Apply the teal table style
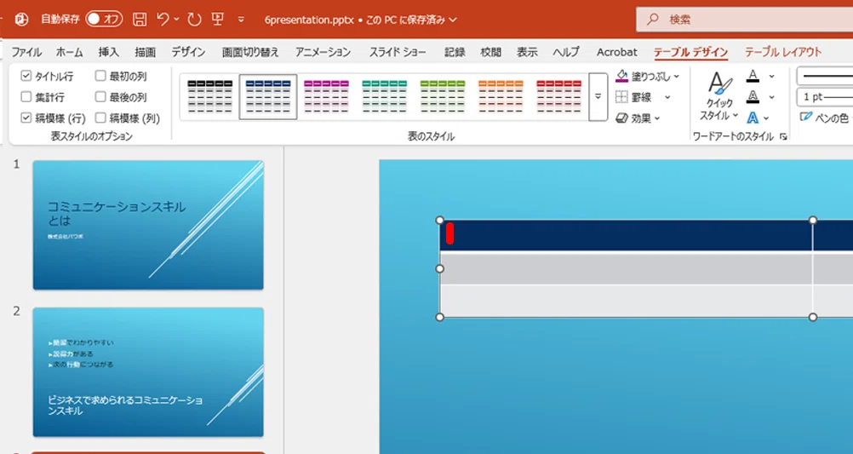853x454 pixels. coord(385,96)
